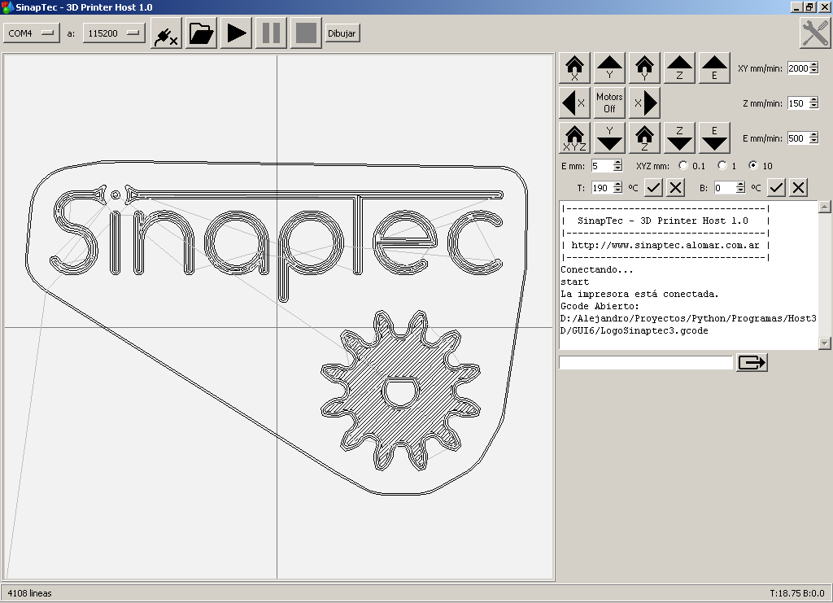Click the gear drawing in preview
The height and width of the screenshot is (603, 833).
400,391
